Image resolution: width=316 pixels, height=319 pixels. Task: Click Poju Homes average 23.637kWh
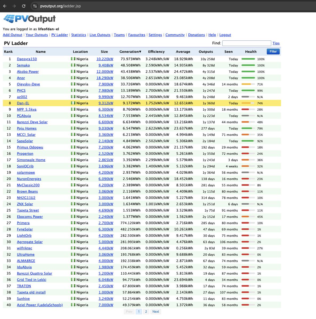tap(184, 128)
